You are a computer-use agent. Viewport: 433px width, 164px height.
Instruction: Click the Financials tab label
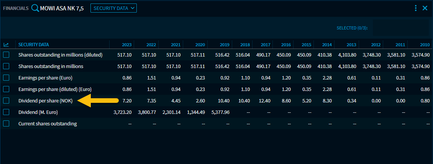tap(16, 8)
